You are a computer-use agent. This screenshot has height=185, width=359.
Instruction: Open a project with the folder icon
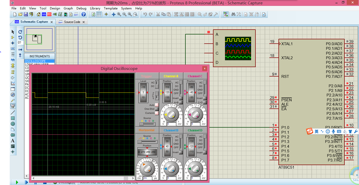(x=20, y=14)
